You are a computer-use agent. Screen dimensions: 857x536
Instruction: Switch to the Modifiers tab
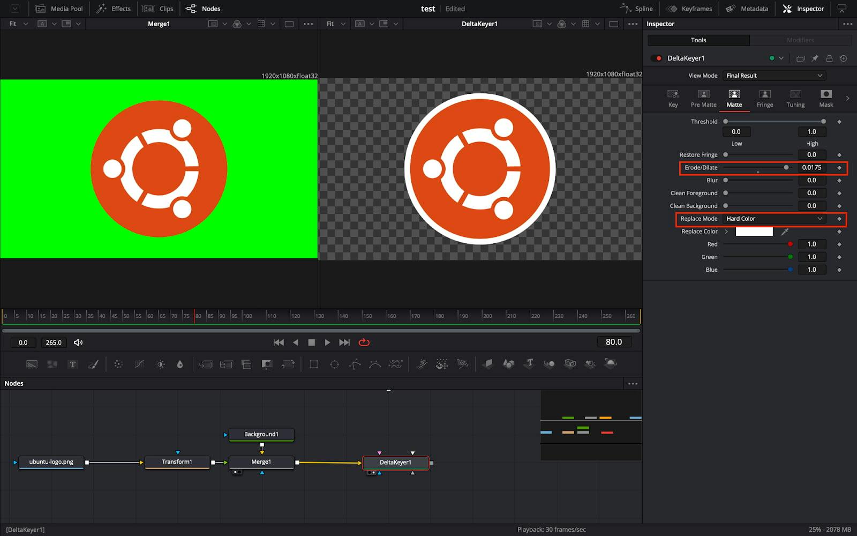(x=800, y=40)
